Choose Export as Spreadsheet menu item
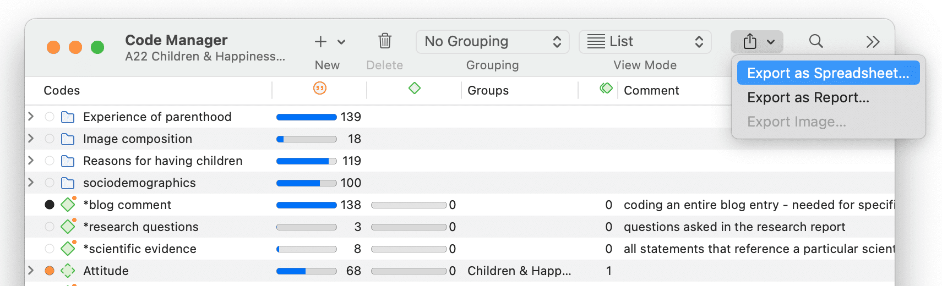 click(828, 73)
